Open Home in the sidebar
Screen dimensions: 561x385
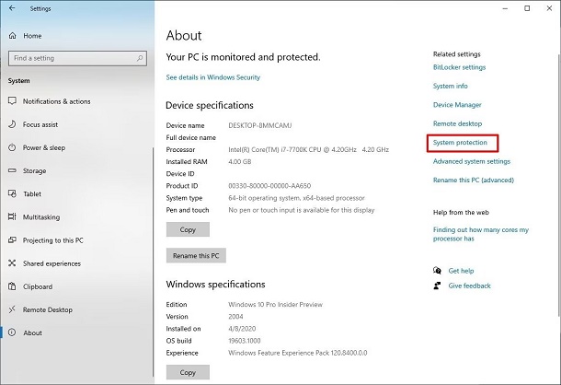32,36
